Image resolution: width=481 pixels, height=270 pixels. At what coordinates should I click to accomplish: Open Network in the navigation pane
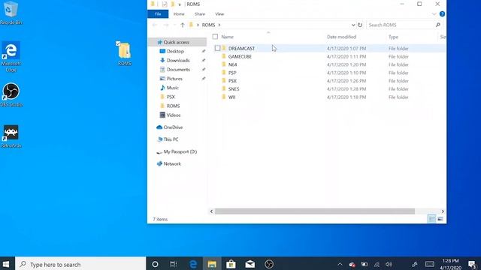pyautogui.click(x=172, y=163)
